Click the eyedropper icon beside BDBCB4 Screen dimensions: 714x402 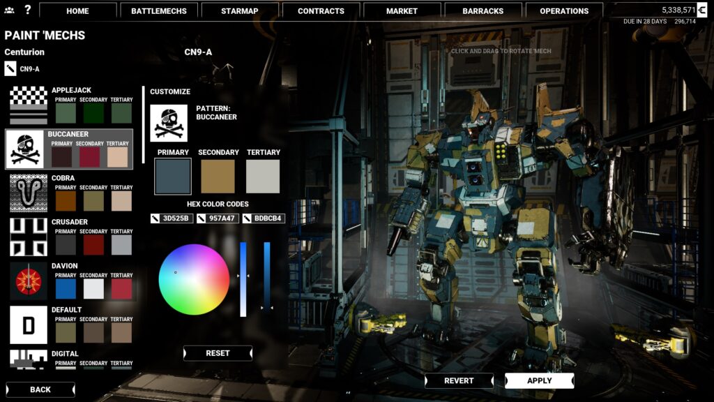[248, 218]
